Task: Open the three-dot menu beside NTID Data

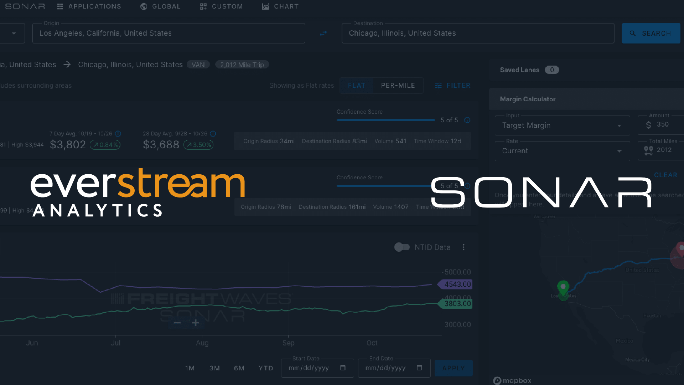Action: (463, 247)
